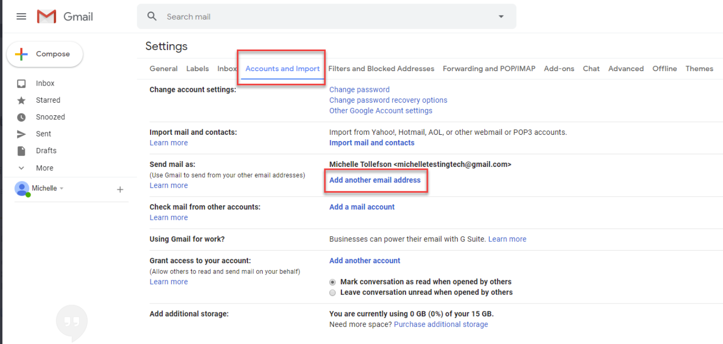Select Mark conversation as read radio button
The image size is (723, 344).
click(333, 282)
